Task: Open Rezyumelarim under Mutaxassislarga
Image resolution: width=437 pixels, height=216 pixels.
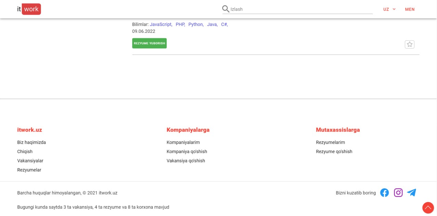Action: click(330, 142)
